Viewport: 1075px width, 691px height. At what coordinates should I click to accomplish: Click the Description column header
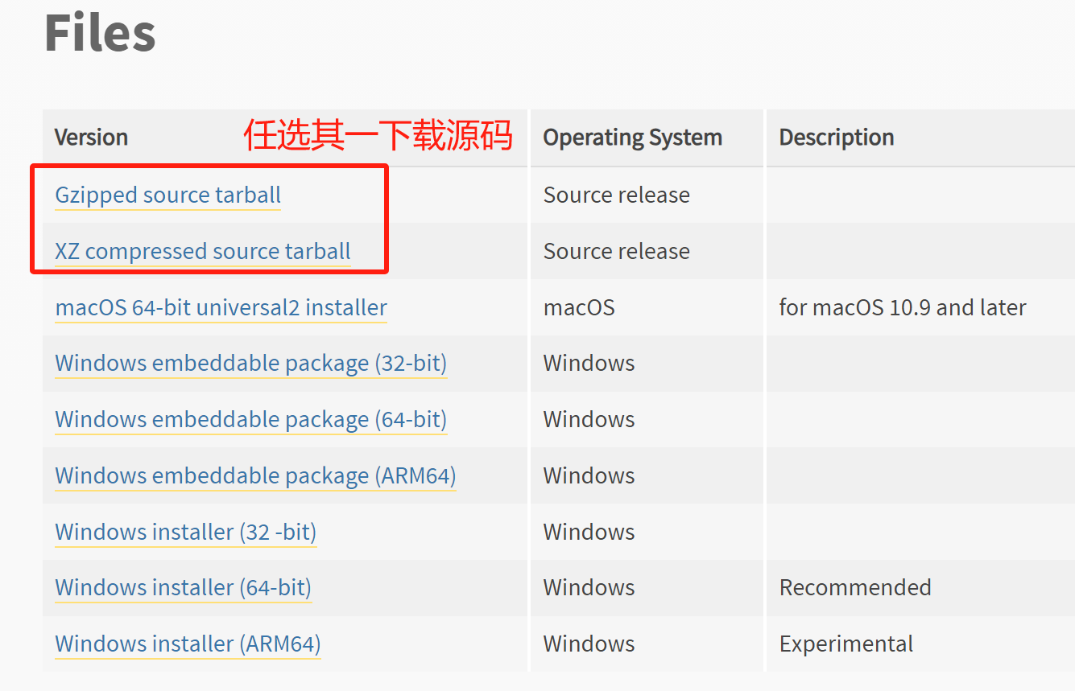(836, 138)
